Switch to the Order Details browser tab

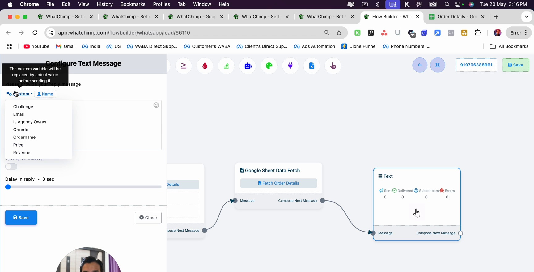click(x=456, y=17)
